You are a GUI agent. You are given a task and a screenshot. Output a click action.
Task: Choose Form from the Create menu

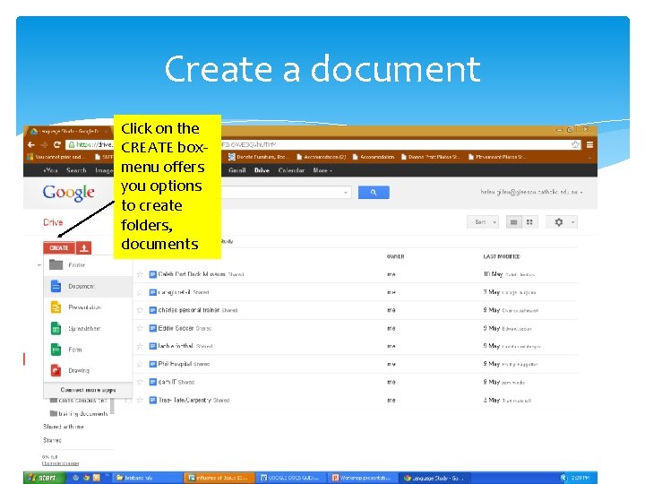pyautogui.click(x=88, y=350)
